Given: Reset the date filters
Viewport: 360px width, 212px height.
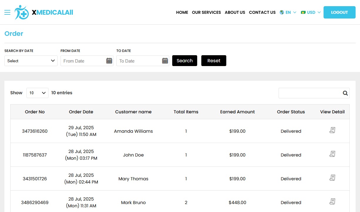Looking at the screenshot, I should (214, 60).
